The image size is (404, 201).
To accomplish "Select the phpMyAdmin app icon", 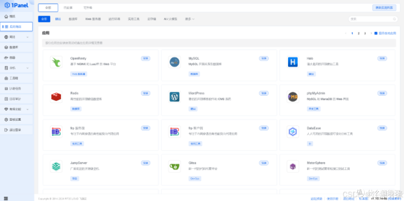I will [293, 97].
